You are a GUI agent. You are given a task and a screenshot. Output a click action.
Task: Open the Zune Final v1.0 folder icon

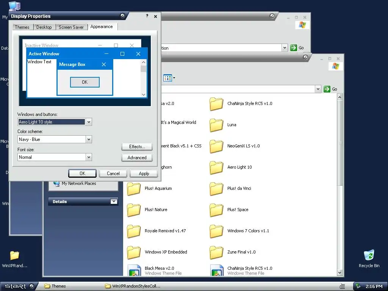(x=216, y=252)
